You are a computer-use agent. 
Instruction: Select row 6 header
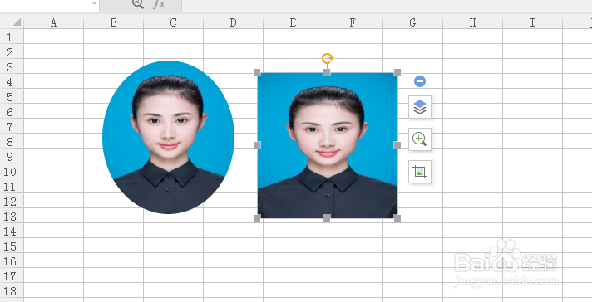pyautogui.click(x=12, y=111)
